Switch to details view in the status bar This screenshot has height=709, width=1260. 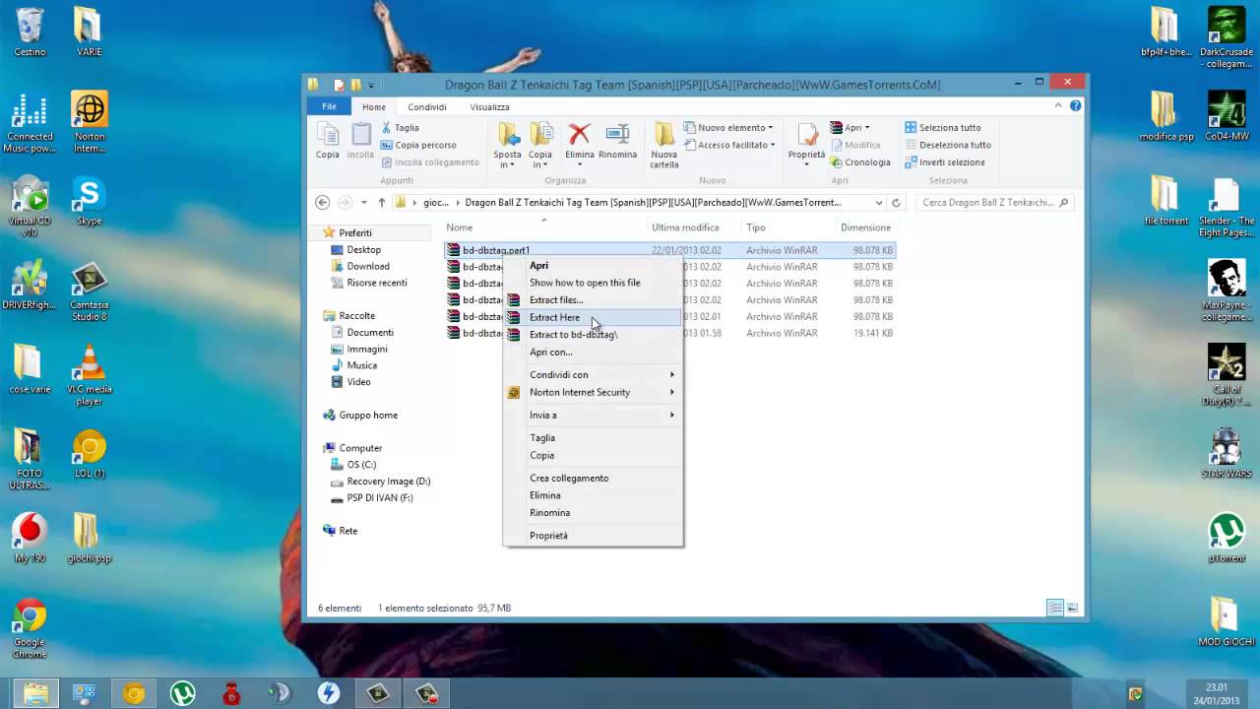[x=1055, y=609]
